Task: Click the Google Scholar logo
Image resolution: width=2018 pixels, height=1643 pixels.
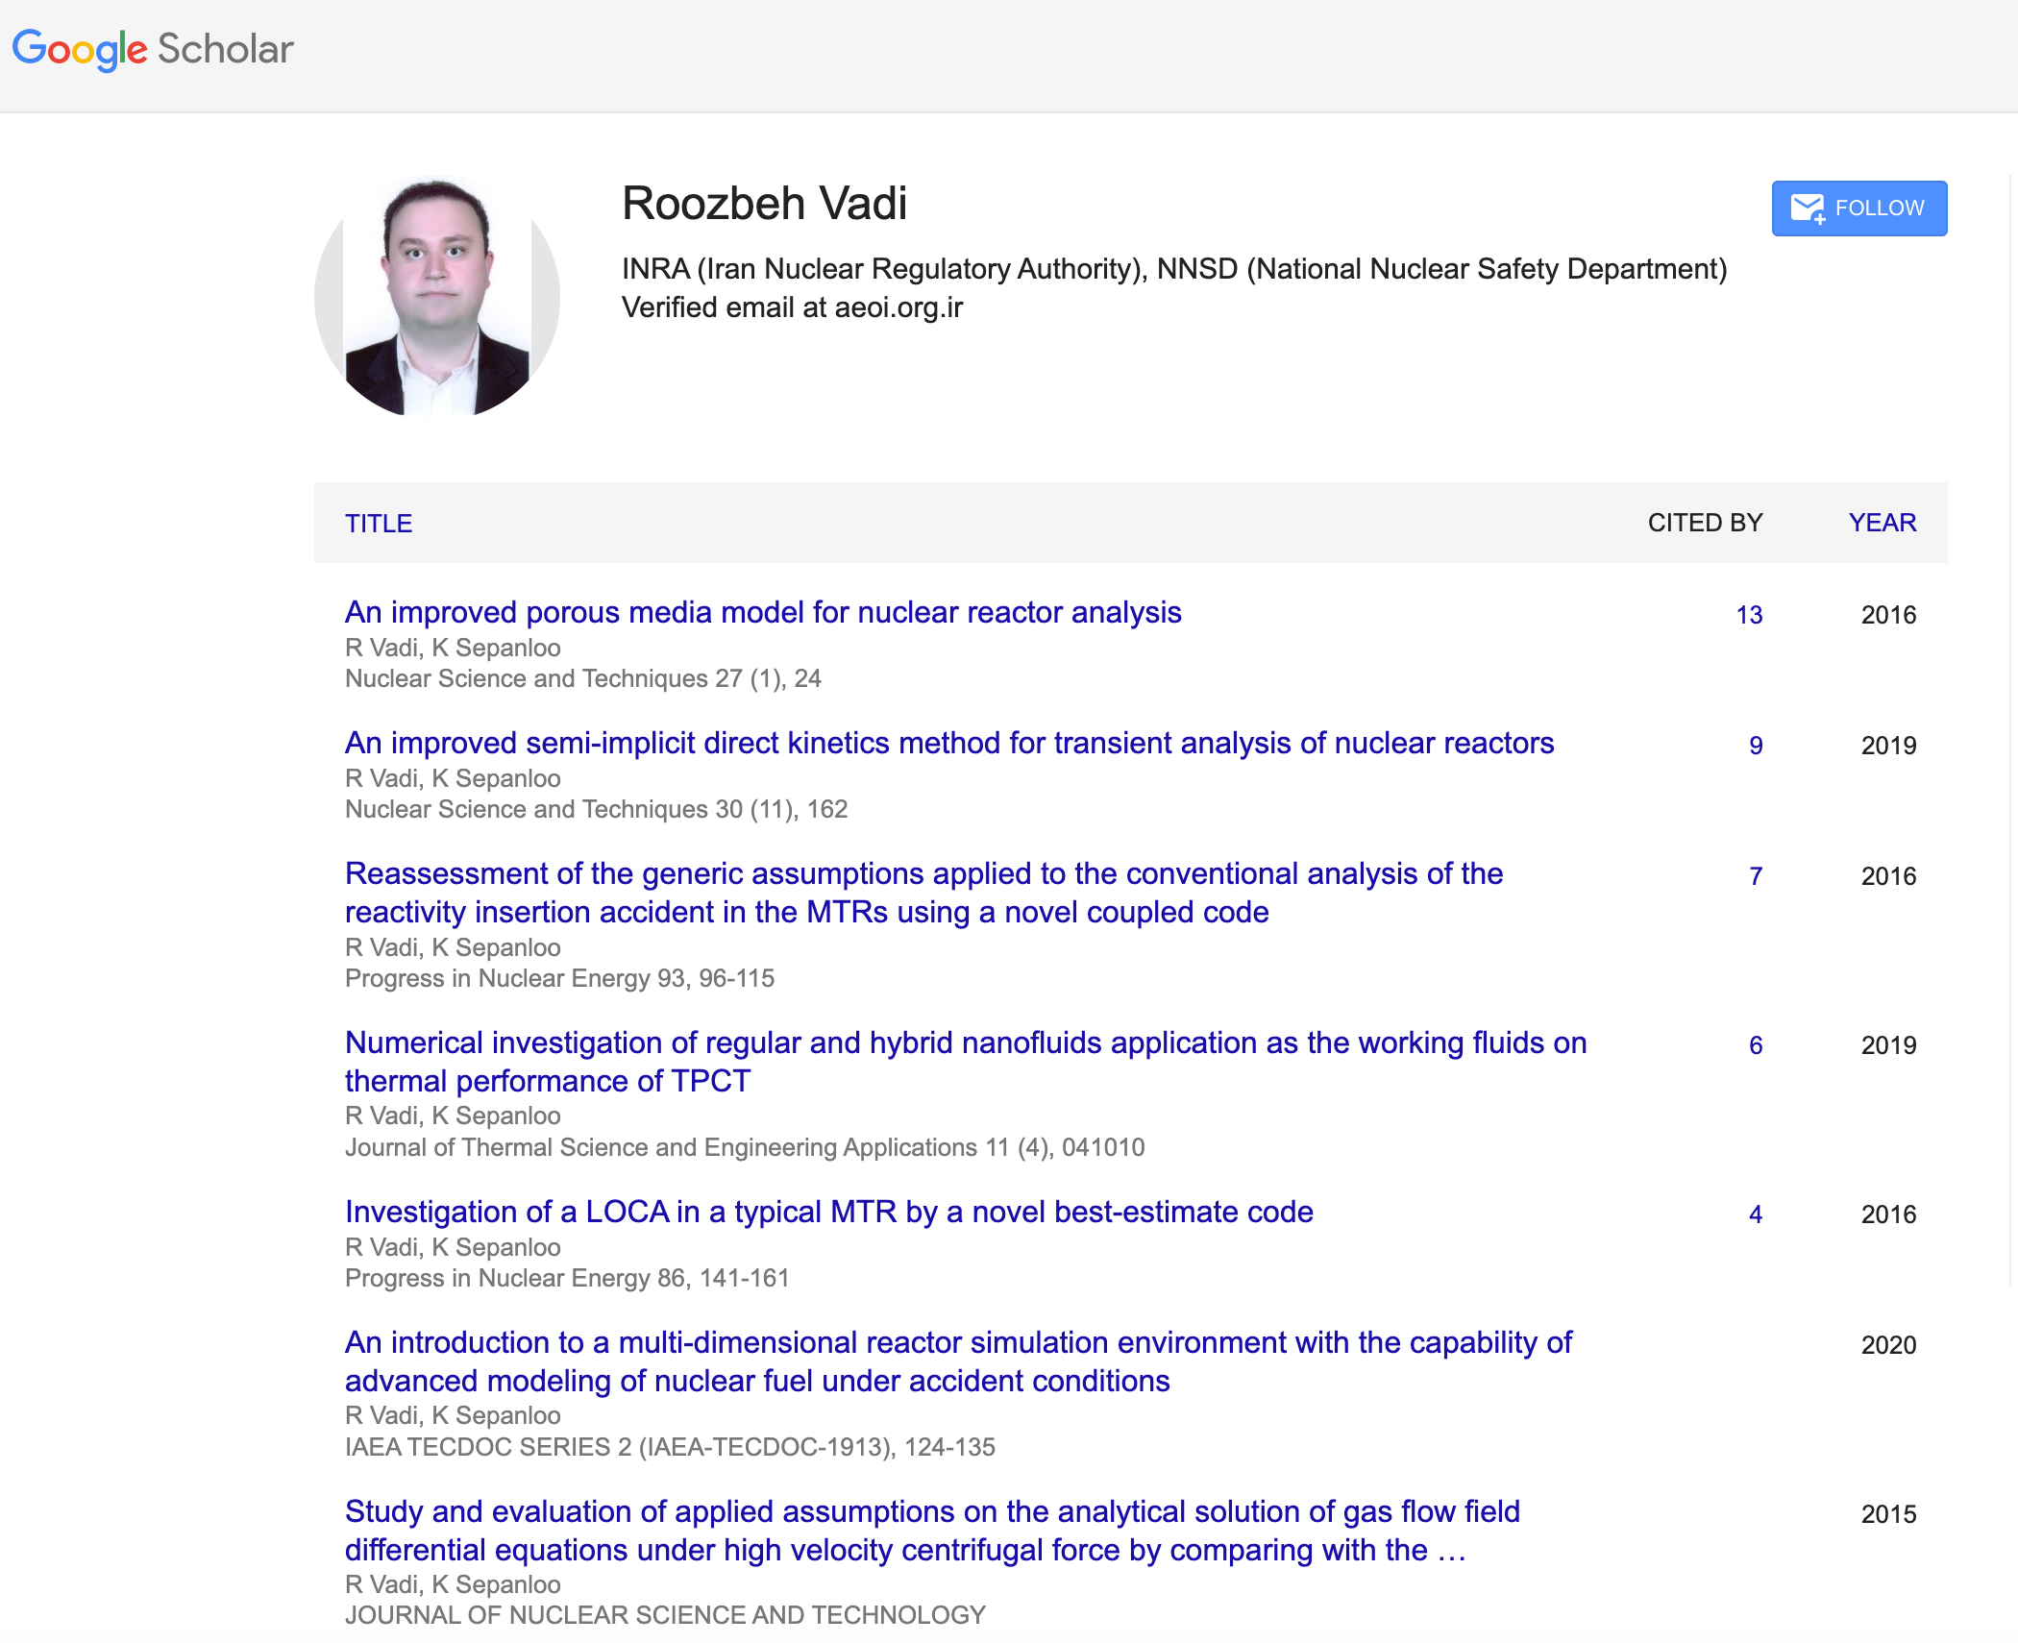Action: tap(154, 48)
